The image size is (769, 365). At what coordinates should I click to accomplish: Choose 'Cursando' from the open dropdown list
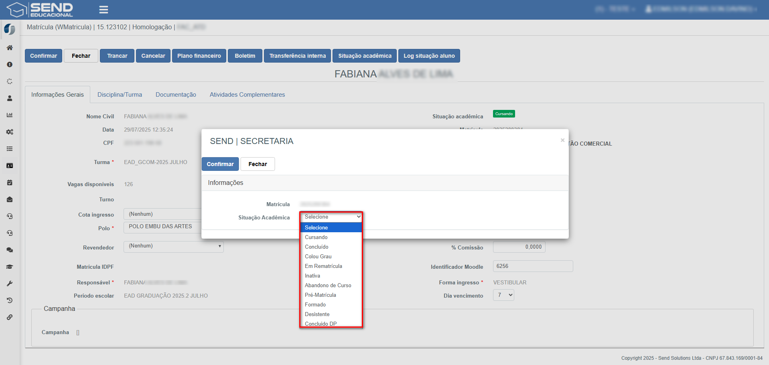[316, 237]
